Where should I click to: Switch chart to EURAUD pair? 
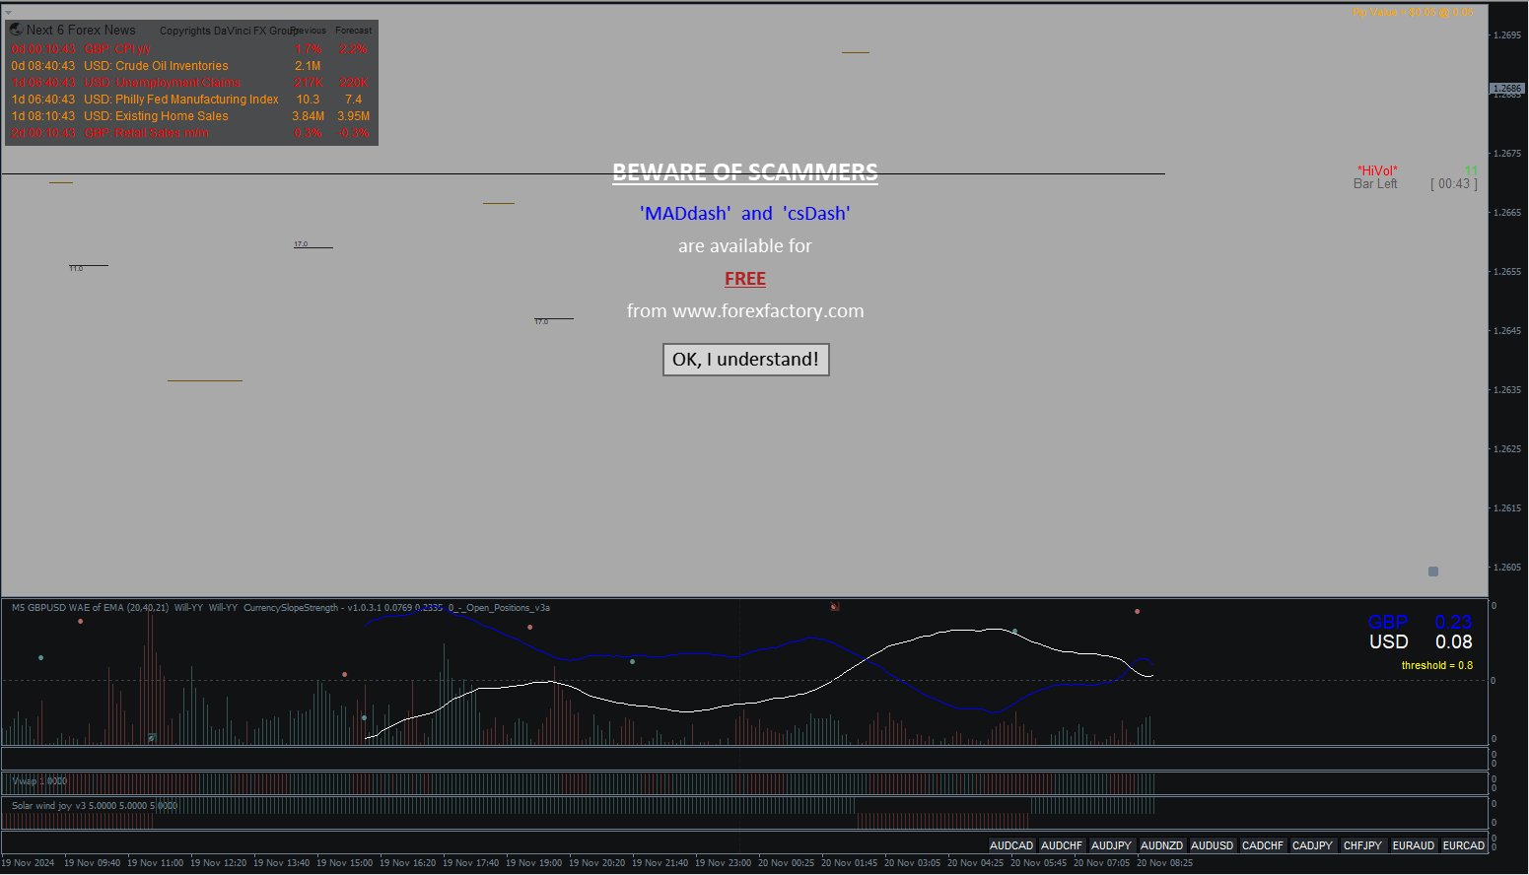pos(1414,845)
